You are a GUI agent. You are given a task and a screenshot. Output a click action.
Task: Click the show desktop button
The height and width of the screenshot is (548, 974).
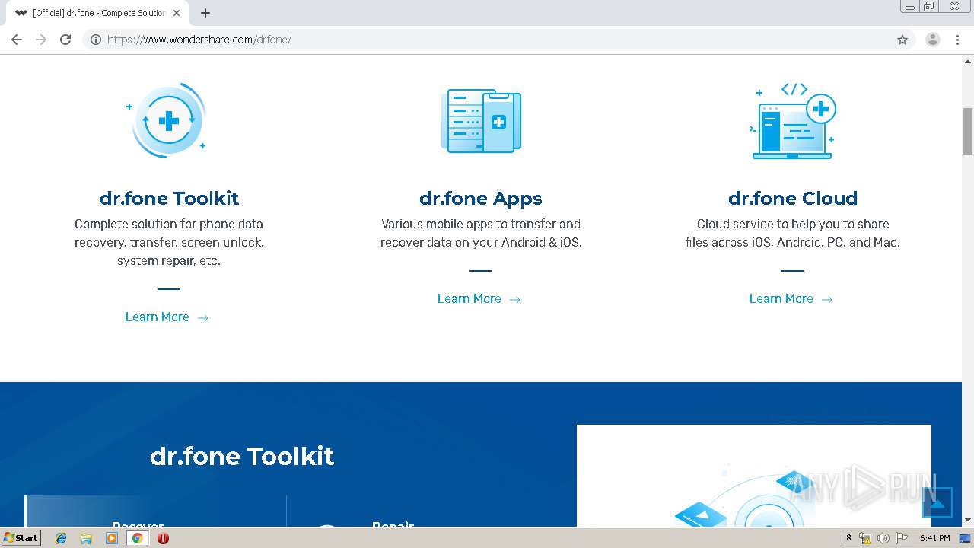966,538
